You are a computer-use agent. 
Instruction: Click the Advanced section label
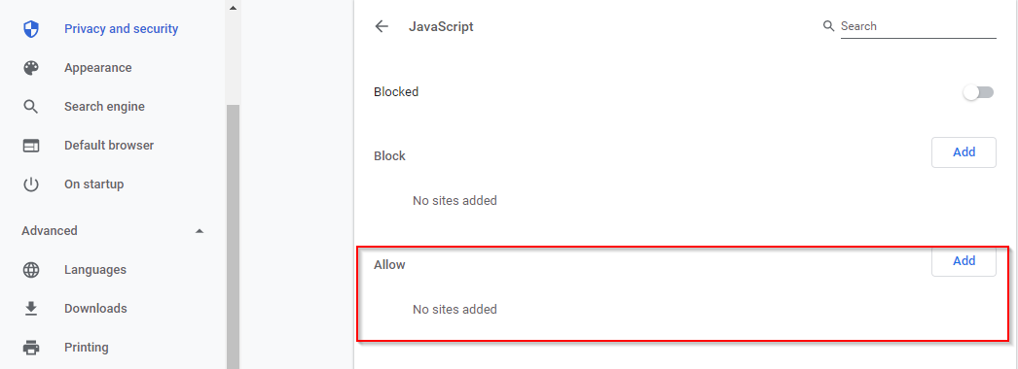pos(50,231)
